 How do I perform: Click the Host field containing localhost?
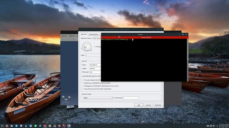point(95,65)
